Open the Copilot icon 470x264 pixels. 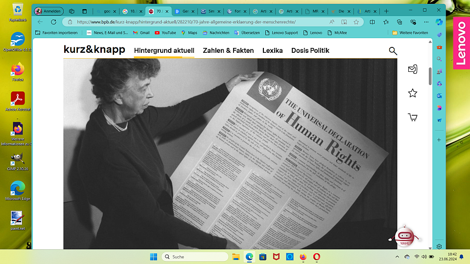[439, 22]
